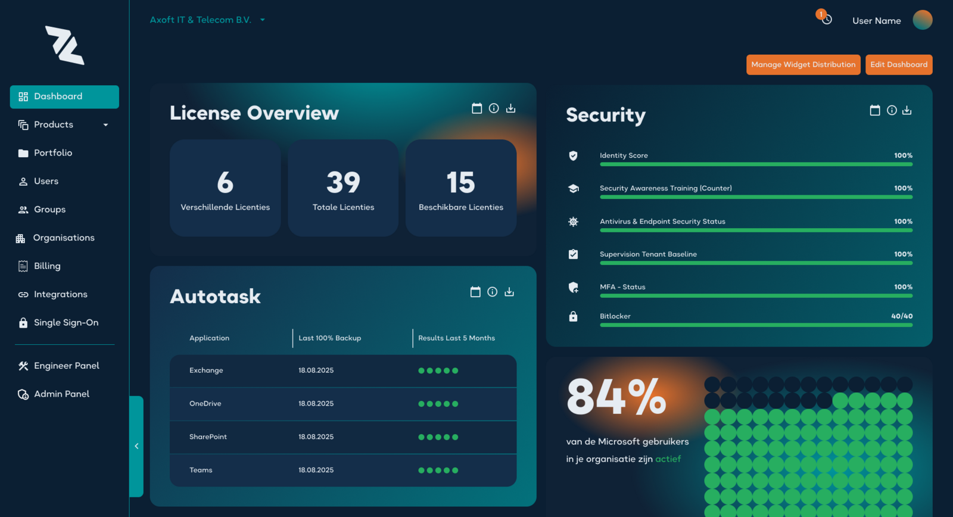Screen dimensions: 953x517
Task: Click the Identity Score progress bar
Action: [756, 164]
